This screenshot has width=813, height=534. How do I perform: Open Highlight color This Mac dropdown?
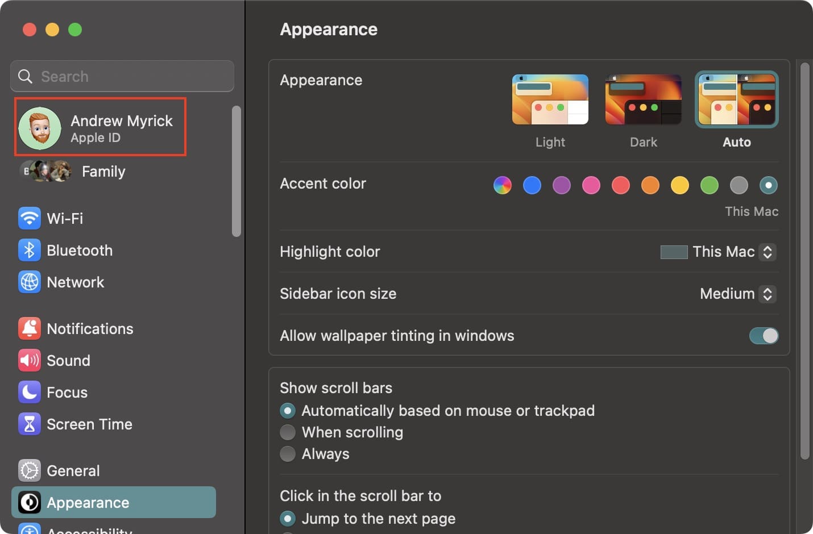click(x=719, y=252)
